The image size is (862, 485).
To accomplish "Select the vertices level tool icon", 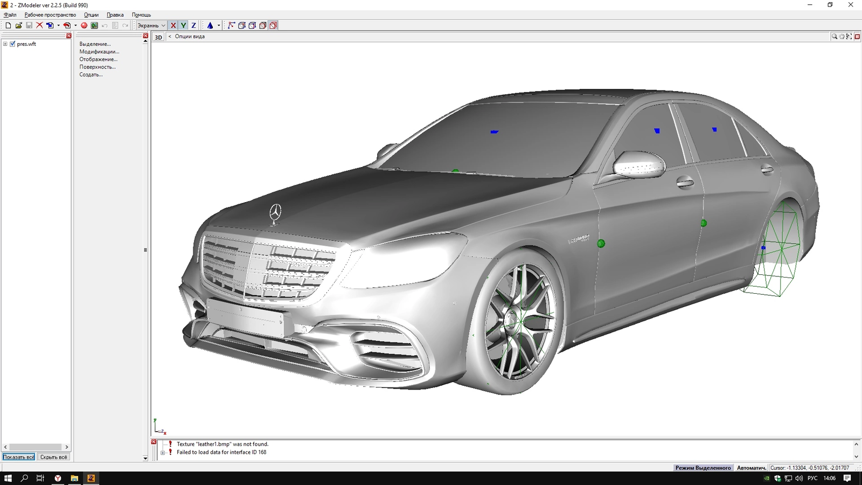I will click(x=231, y=25).
